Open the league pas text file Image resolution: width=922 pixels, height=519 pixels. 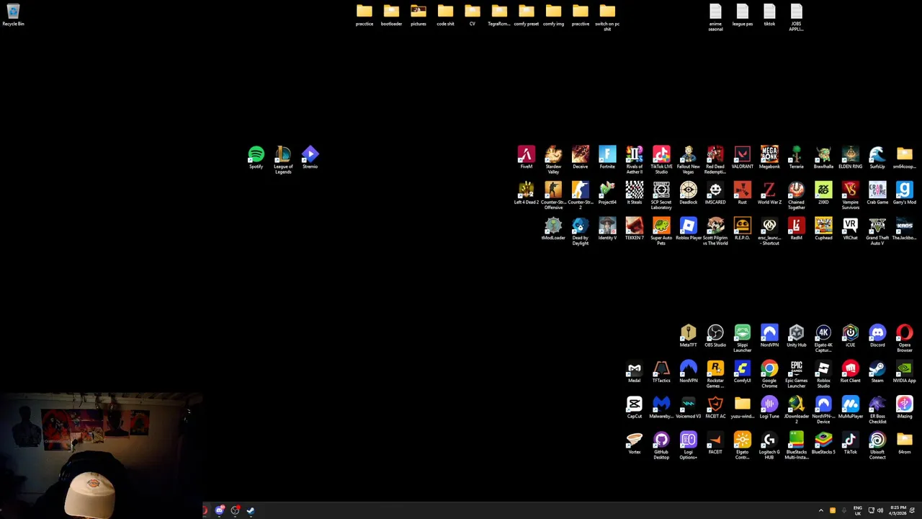click(x=742, y=15)
